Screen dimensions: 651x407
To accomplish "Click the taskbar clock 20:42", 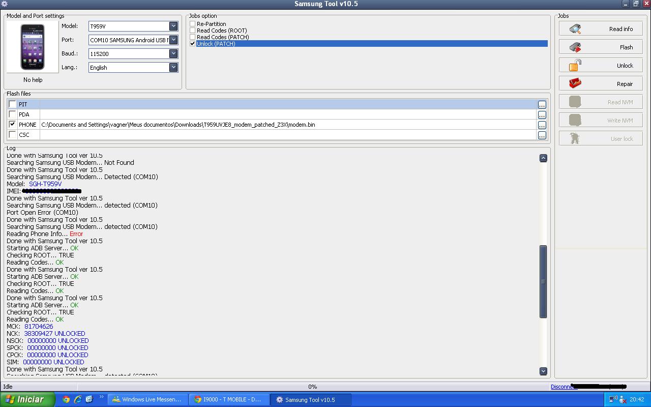I will (x=637, y=400).
